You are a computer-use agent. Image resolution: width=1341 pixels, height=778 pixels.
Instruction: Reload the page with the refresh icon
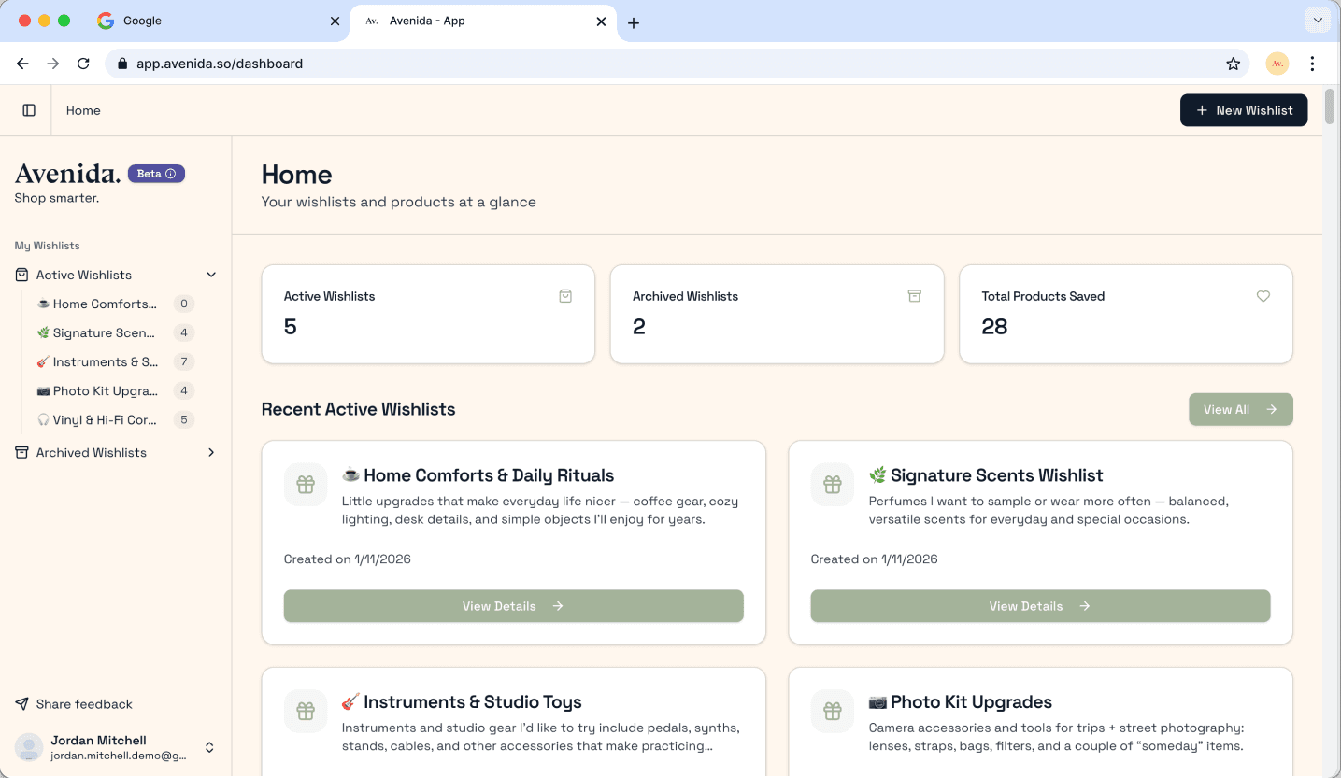pyautogui.click(x=83, y=64)
